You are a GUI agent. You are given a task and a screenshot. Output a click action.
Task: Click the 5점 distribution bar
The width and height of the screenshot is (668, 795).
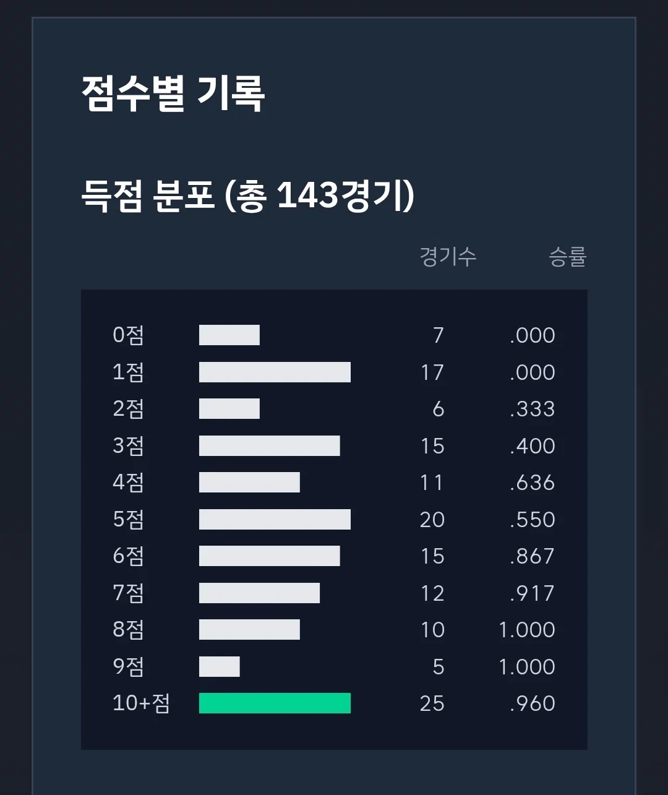point(275,520)
